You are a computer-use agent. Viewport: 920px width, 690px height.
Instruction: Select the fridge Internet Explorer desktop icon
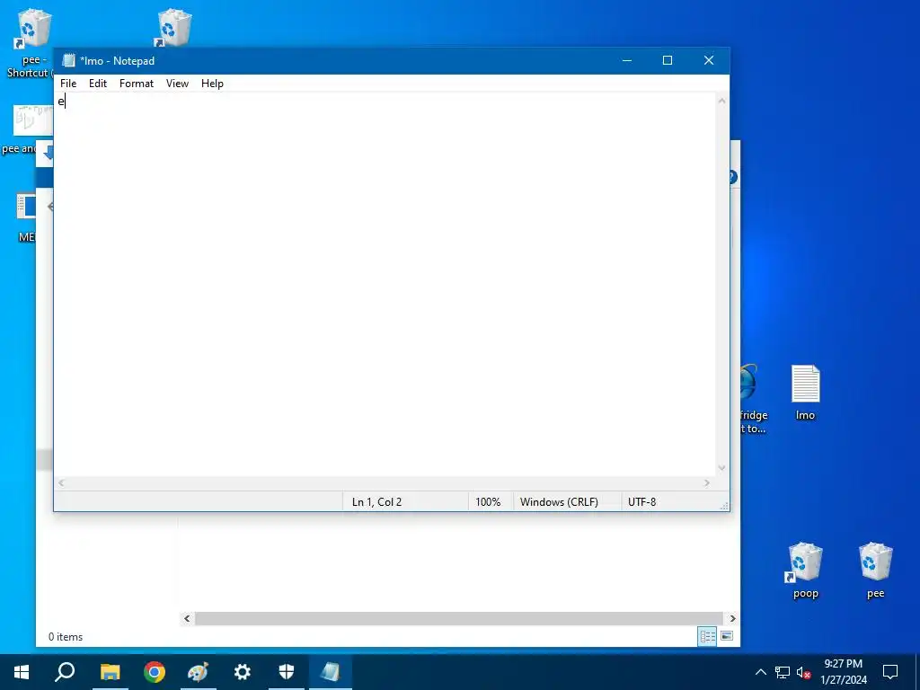(x=752, y=398)
